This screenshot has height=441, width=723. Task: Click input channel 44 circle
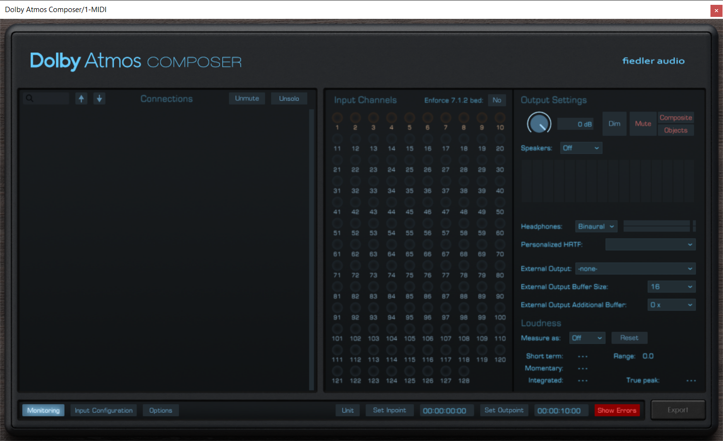[391, 202]
